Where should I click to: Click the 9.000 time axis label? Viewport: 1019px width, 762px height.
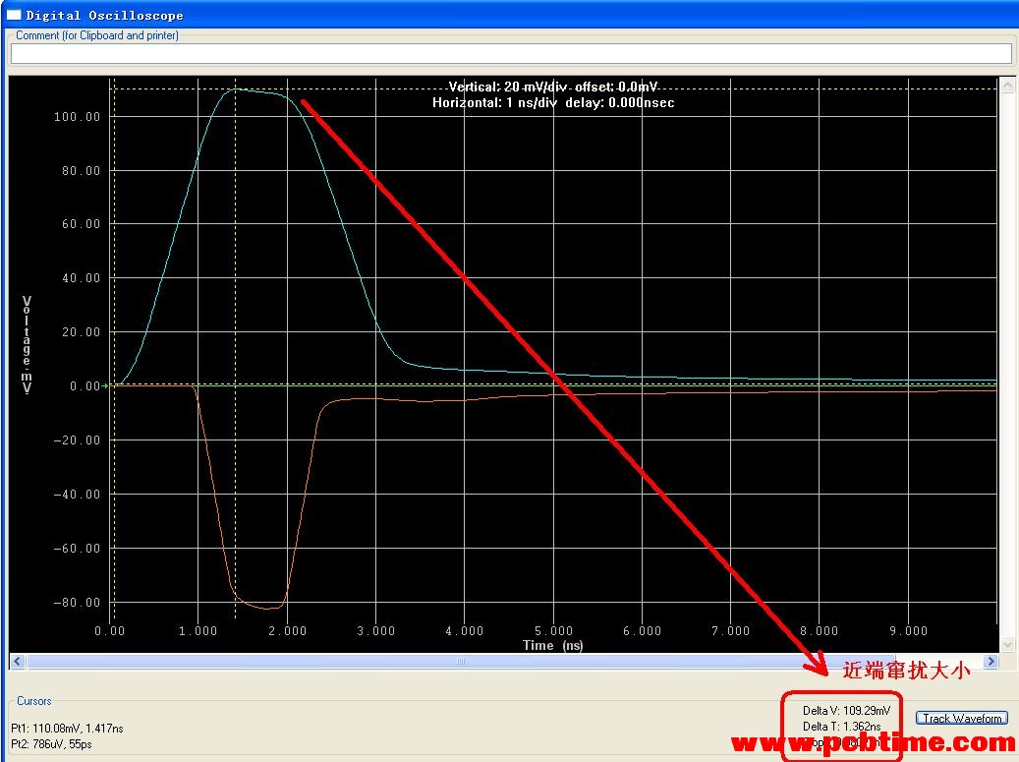coord(908,630)
